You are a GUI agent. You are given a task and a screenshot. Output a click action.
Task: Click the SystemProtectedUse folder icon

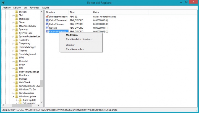(17, 37)
